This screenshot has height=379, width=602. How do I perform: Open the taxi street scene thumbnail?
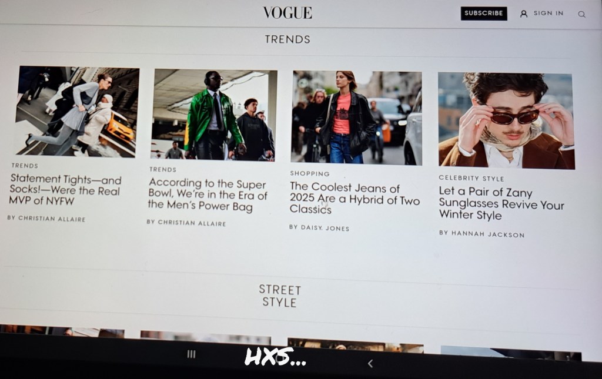[x=77, y=111]
